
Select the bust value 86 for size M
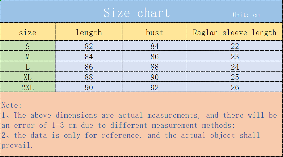pyautogui.click(x=154, y=57)
